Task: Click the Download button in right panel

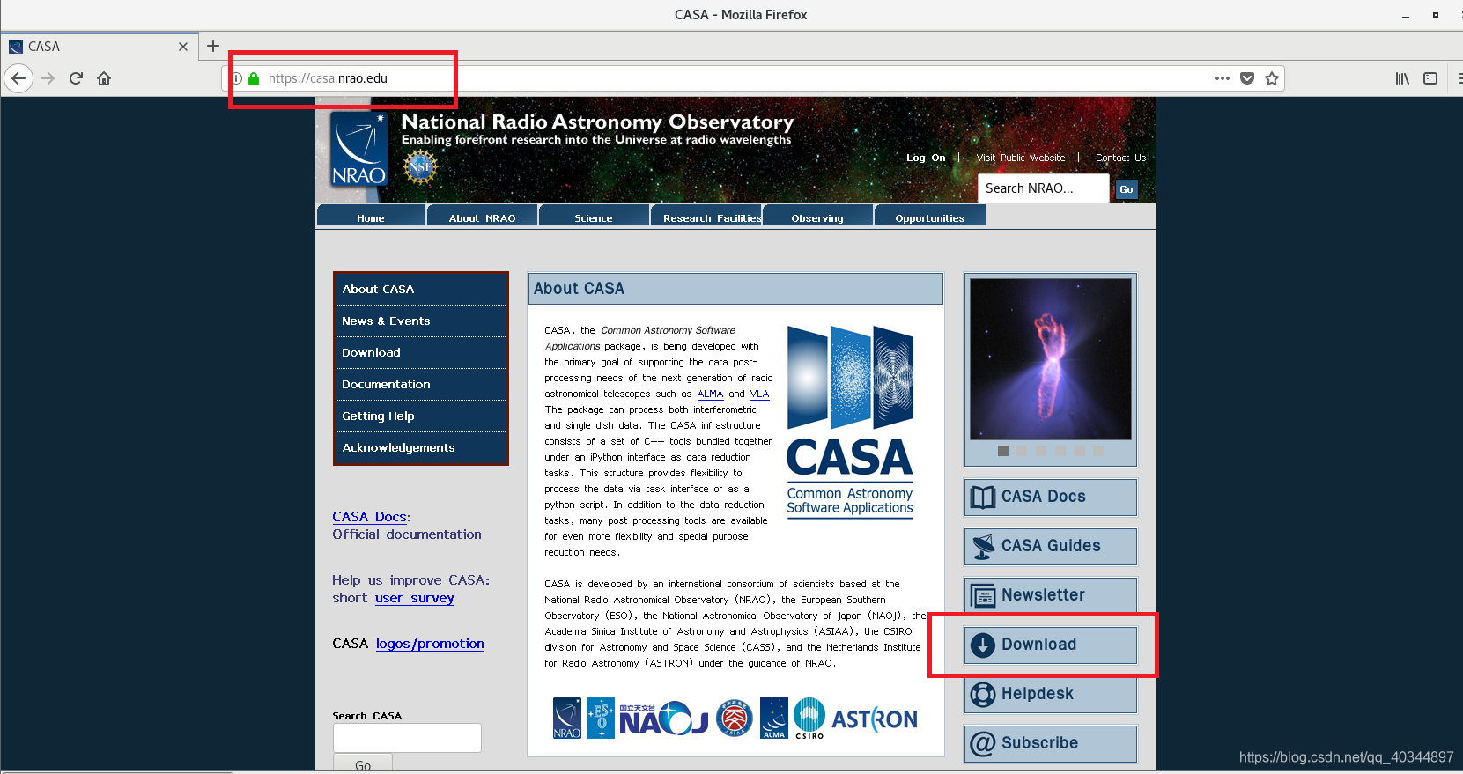Action: pyautogui.click(x=1051, y=645)
